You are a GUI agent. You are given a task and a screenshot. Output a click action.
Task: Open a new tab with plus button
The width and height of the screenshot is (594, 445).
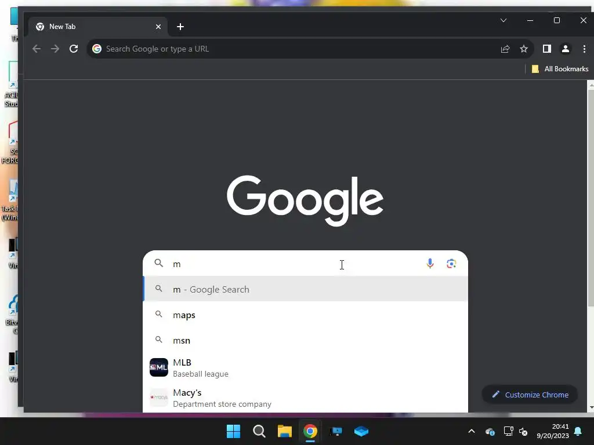(180, 27)
